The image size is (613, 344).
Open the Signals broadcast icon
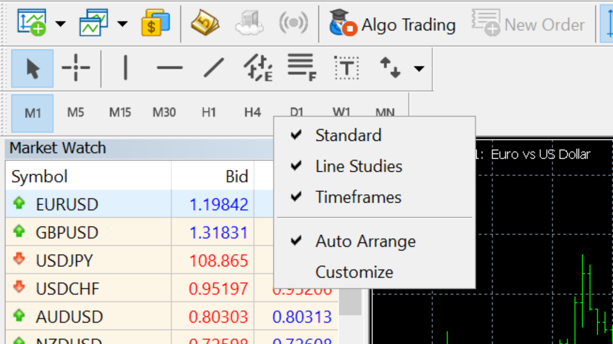[x=293, y=23]
